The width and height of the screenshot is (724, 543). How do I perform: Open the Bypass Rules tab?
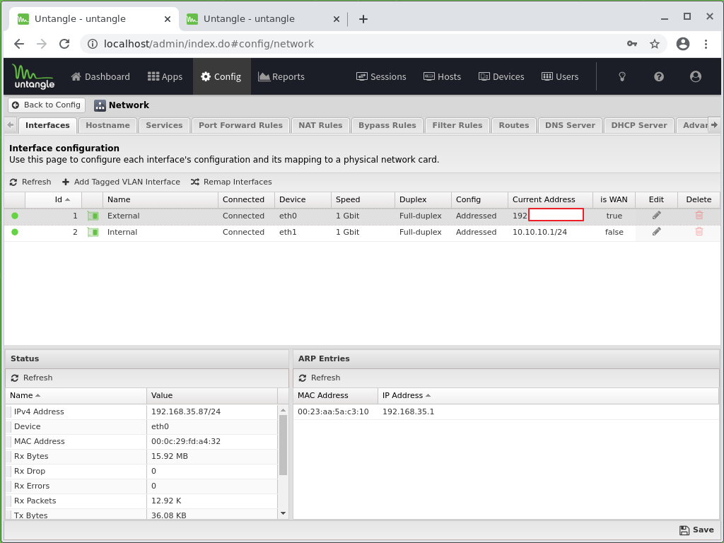pos(387,125)
